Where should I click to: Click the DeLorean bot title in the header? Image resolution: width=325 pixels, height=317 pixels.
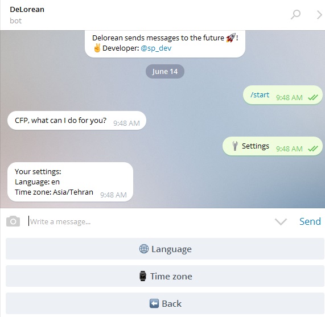pos(27,9)
